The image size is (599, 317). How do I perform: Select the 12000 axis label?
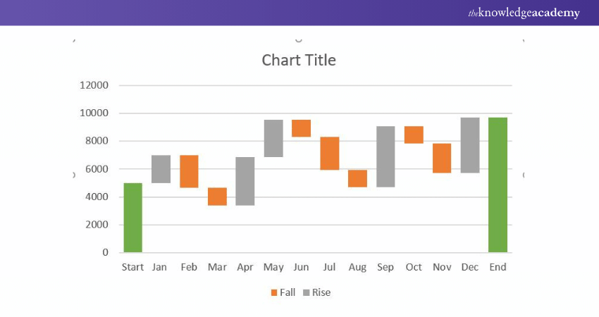[x=94, y=86]
